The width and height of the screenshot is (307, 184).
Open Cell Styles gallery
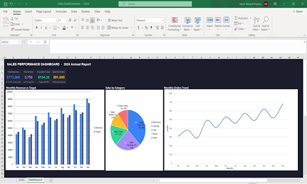point(198,24)
